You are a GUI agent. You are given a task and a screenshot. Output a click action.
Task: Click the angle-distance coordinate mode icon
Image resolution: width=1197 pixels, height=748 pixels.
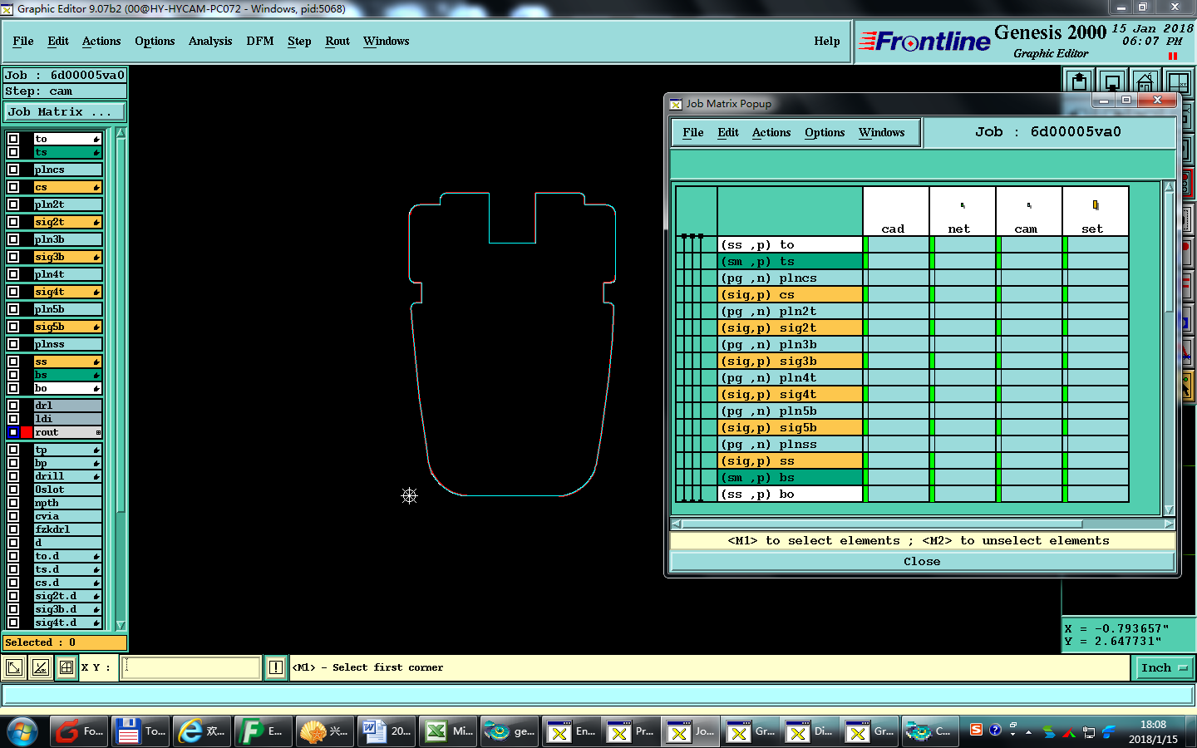click(x=40, y=667)
